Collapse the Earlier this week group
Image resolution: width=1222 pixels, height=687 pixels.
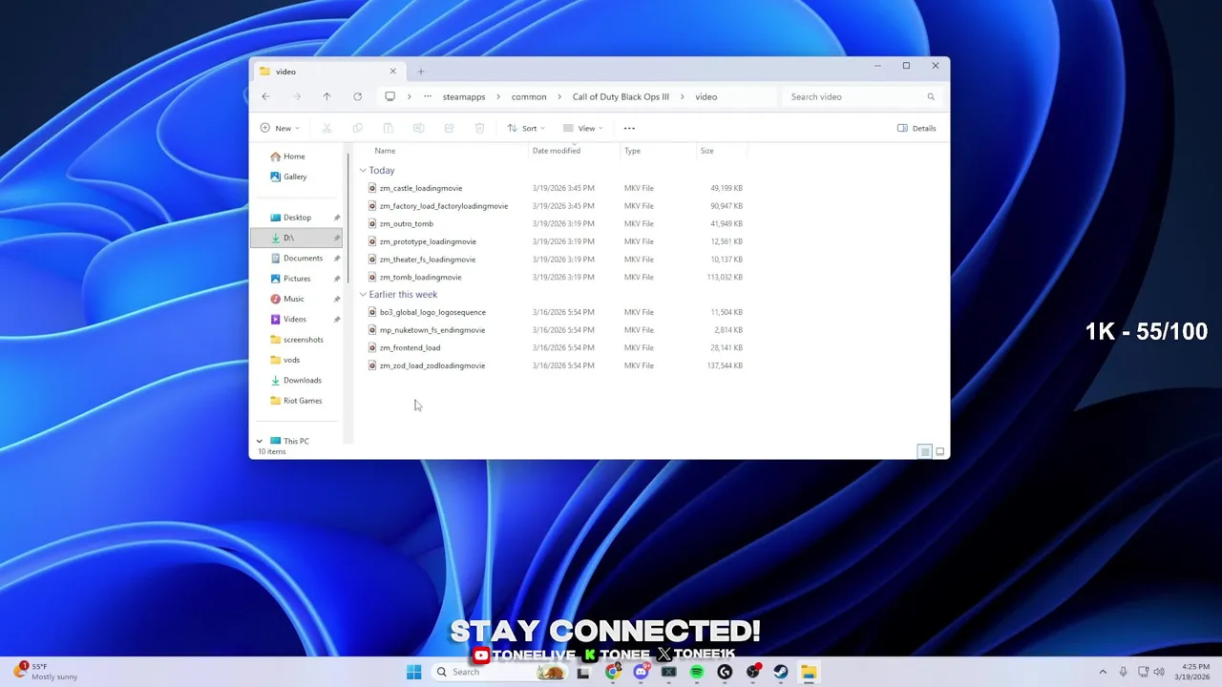pos(363,295)
